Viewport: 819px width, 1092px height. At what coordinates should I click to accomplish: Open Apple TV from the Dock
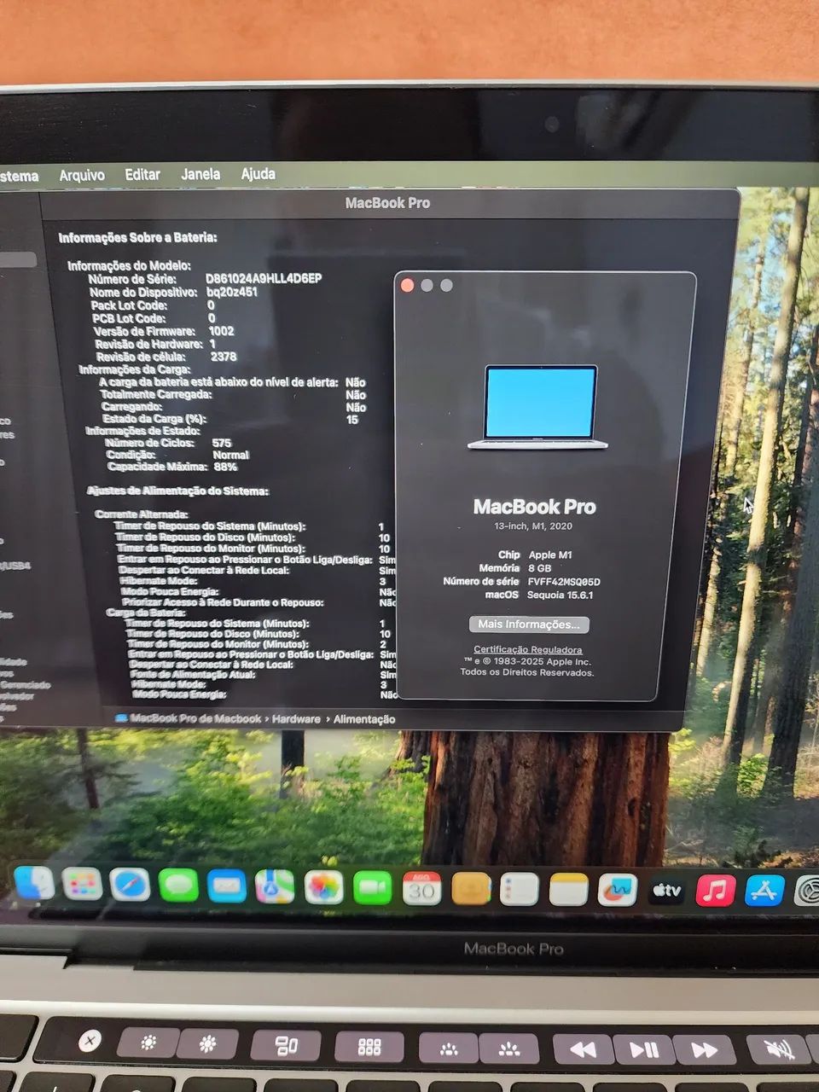[x=667, y=891]
